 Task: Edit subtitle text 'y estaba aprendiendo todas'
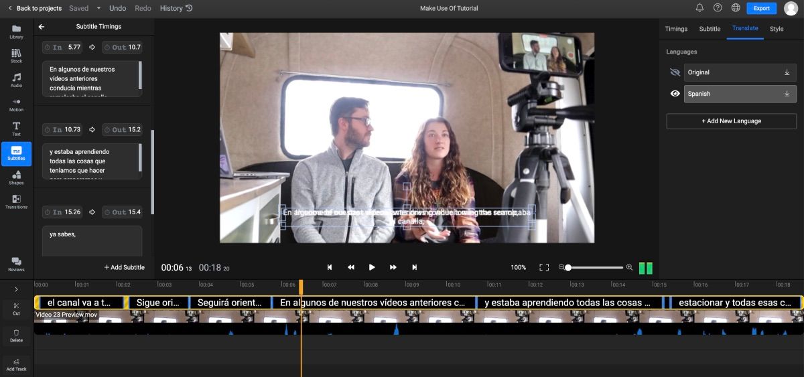[92, 161]
